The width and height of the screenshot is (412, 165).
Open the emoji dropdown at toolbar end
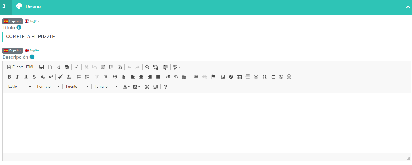[290, 77]
